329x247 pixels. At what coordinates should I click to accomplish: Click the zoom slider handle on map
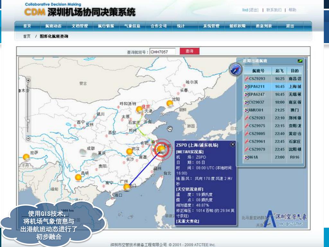tap(28, 121)
